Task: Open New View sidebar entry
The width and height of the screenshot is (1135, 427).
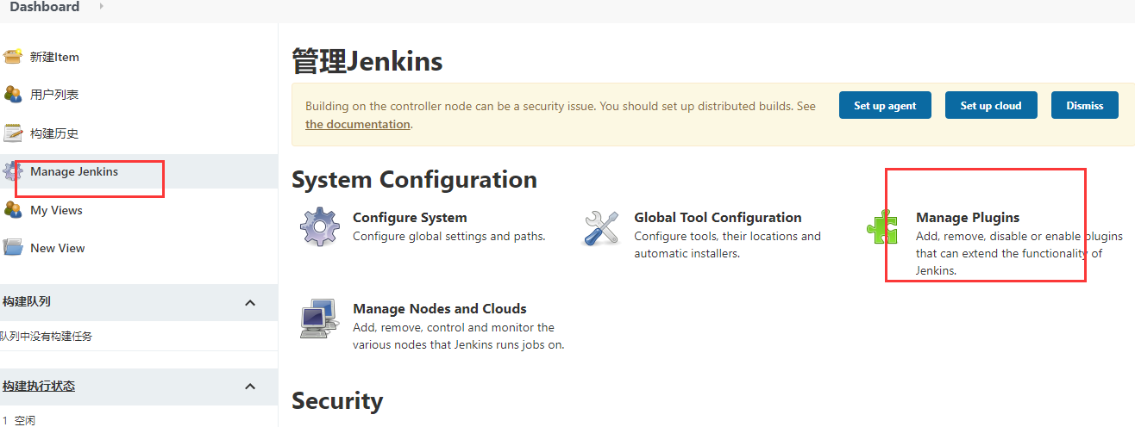Action: click(58, 248)
